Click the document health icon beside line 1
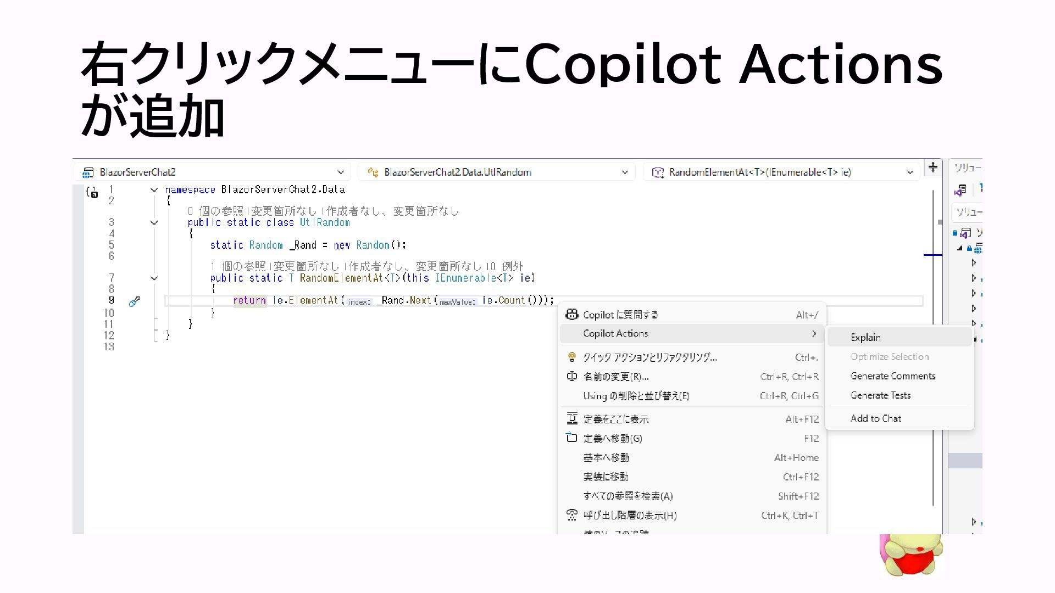Screen dimensions: 1055x593 click(92, 192)
